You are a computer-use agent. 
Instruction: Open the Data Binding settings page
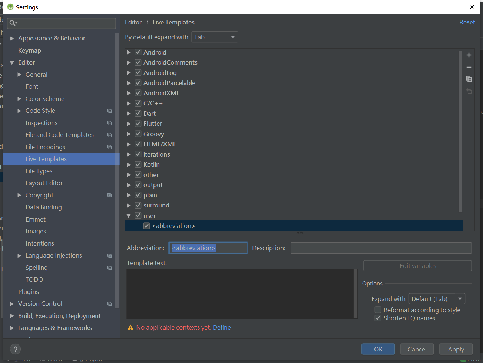click(44, 207)
